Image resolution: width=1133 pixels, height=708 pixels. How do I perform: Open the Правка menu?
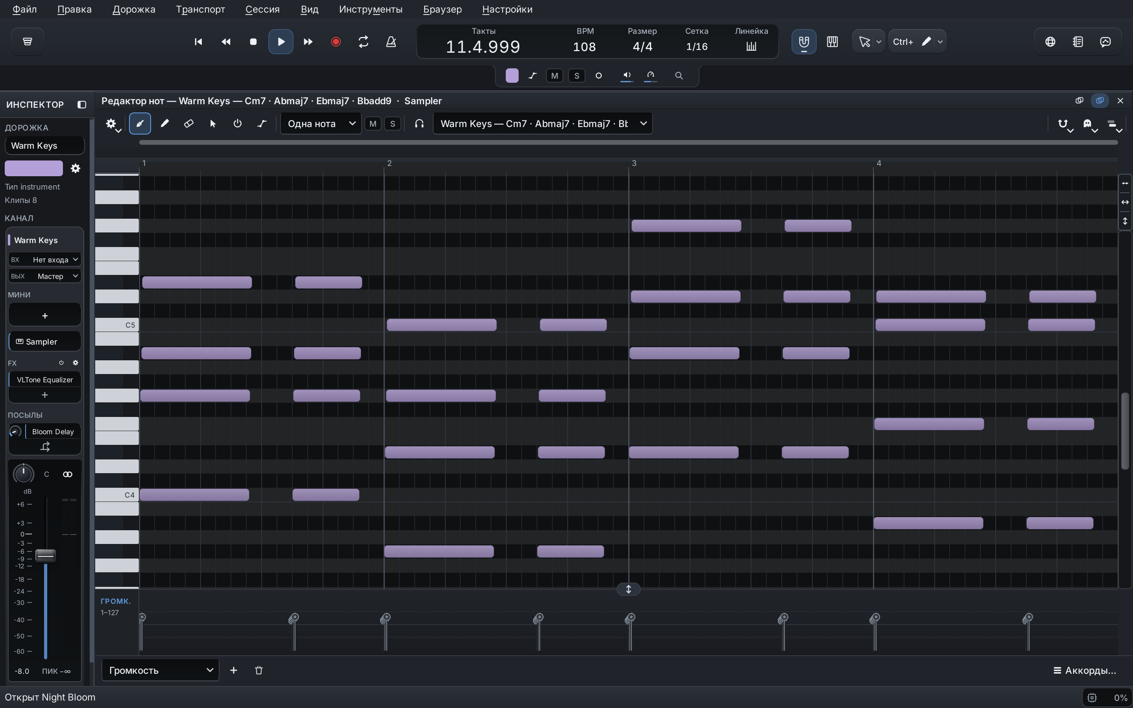74,9
